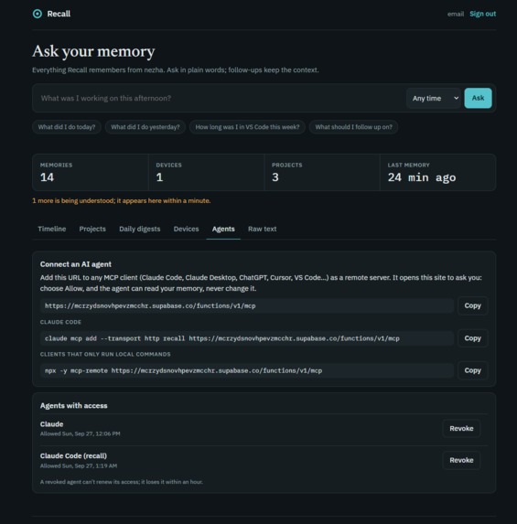Switch to the Timeline tab

(52, 229)
